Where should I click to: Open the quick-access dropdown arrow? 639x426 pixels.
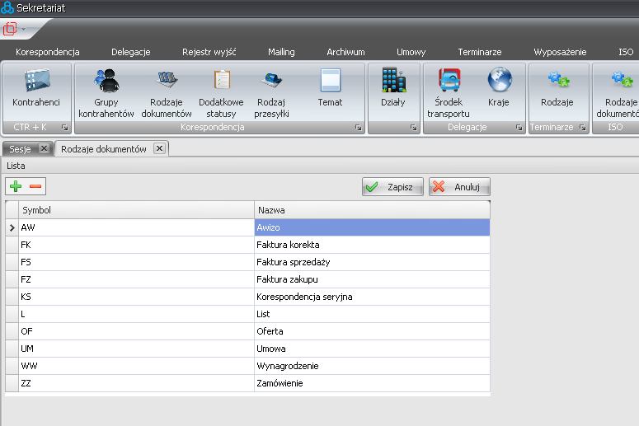tap(23, 30)
